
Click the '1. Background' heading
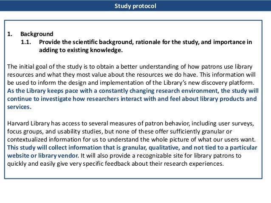pyautogui.click(x=30, y=34)
